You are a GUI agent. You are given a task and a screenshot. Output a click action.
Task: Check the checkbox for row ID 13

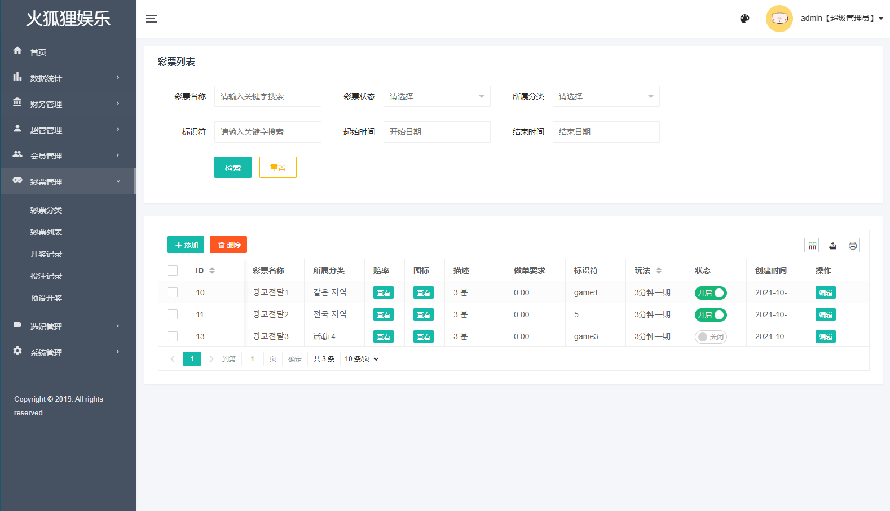point(173,336)
